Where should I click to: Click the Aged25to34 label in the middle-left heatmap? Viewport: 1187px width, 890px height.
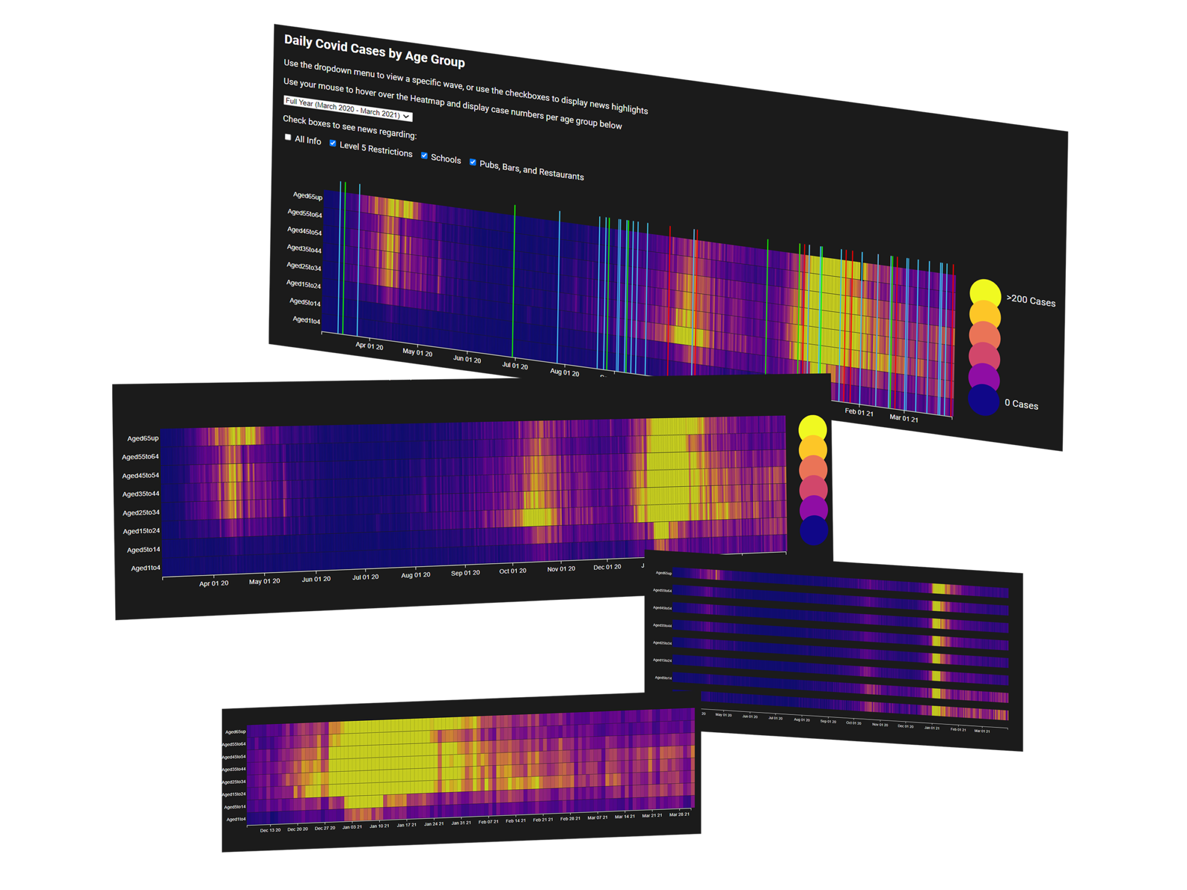(141, 512)
